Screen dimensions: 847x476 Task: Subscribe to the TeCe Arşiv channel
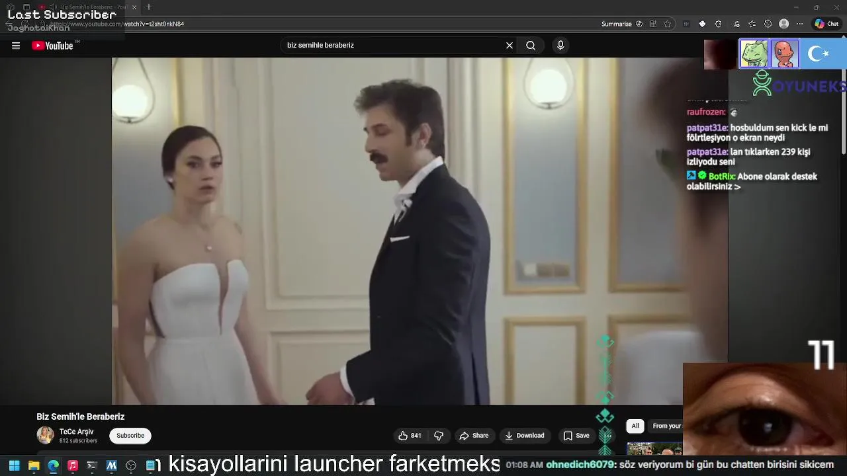[x=130, y=436]
